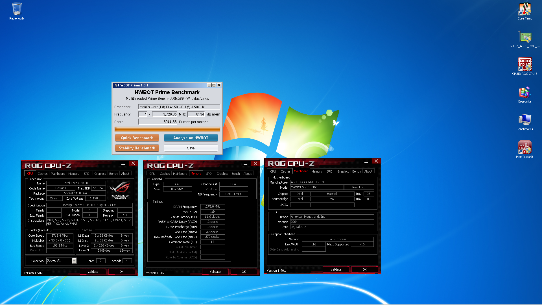Click the Bus Speed value 106.2 MHz
Viewport: 542px width, 305px height.
coord(60,246)
